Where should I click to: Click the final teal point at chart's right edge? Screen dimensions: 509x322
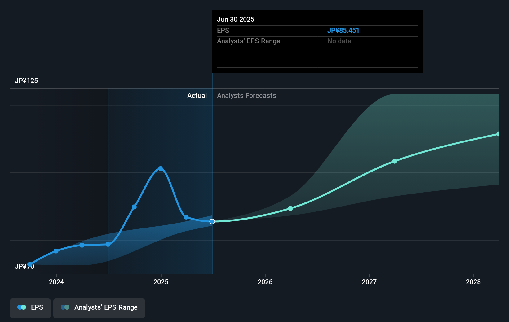[x=498, y=134]
